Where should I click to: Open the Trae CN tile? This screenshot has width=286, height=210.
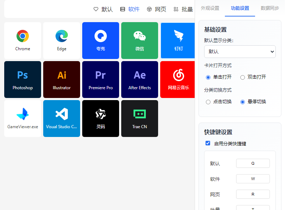(x=139, y=118)
